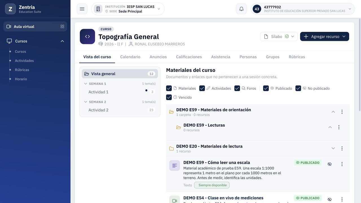This screenshot has height=203, width=361.
Task: Uncheck the Foros filter checkbox
Action: pyautogui.click(x=237, y=88)
